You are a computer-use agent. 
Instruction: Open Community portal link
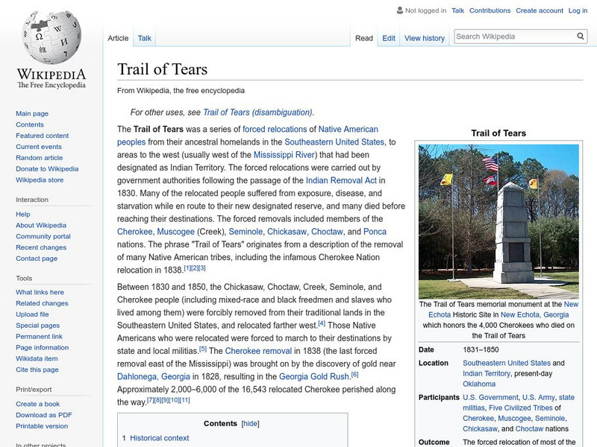click(43, 236)
